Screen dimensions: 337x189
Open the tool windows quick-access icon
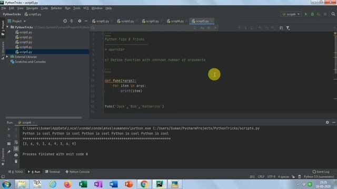tap(3, 177)
